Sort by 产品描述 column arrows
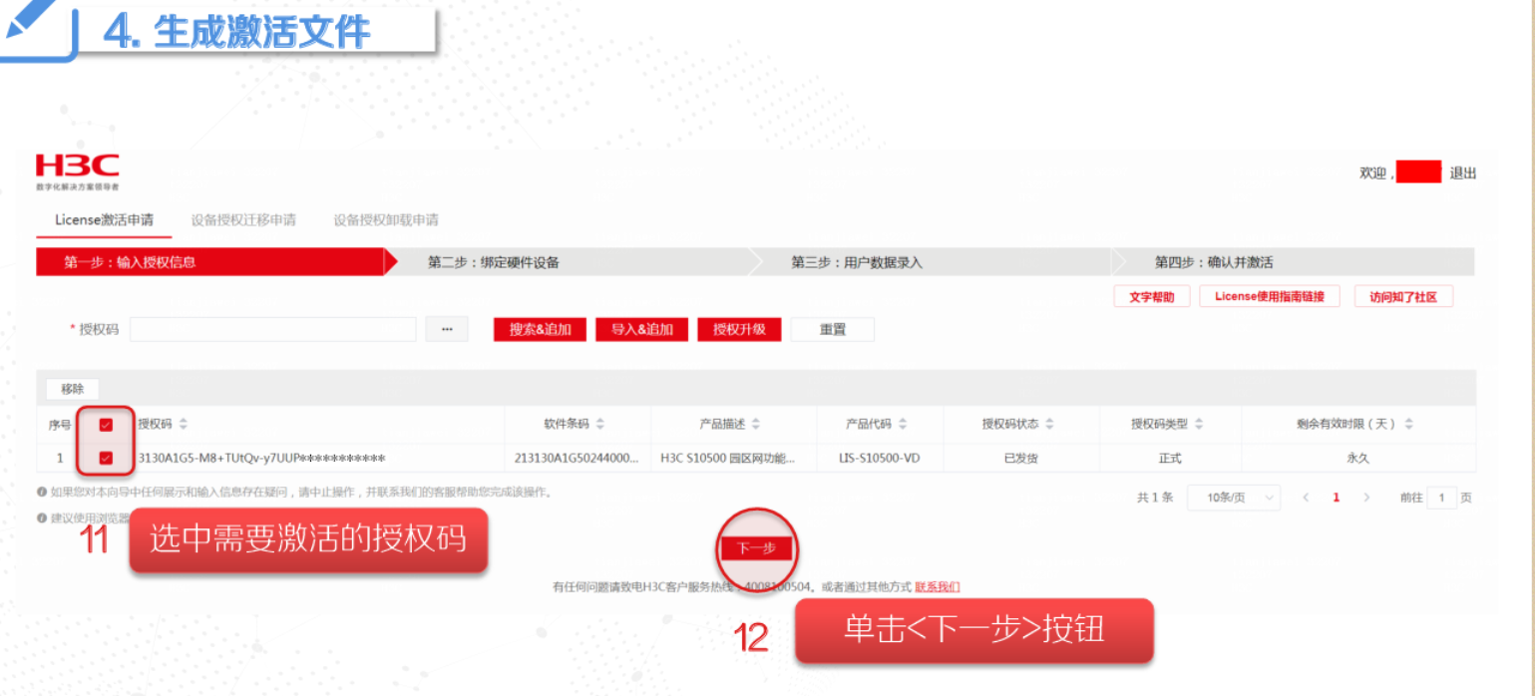This screenshot has height=696, width=1535. [756, 424]
